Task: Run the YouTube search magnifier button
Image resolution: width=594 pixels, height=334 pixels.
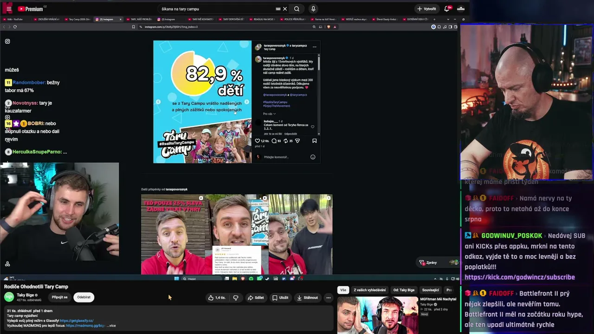Action: (297, 9)
